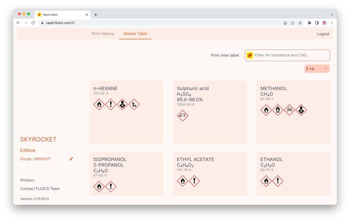The width and height of the screenshot is (350, 222).
Task: Click the Print new label text
Action: 225,55
